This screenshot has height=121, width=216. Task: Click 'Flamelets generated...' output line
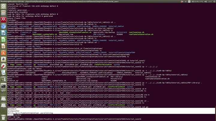18,10
